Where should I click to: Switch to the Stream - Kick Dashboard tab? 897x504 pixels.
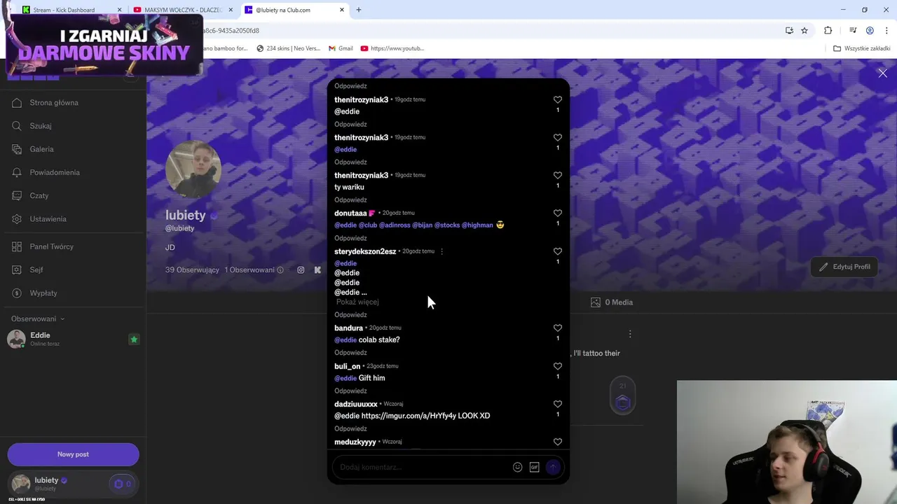click(63, 10)
